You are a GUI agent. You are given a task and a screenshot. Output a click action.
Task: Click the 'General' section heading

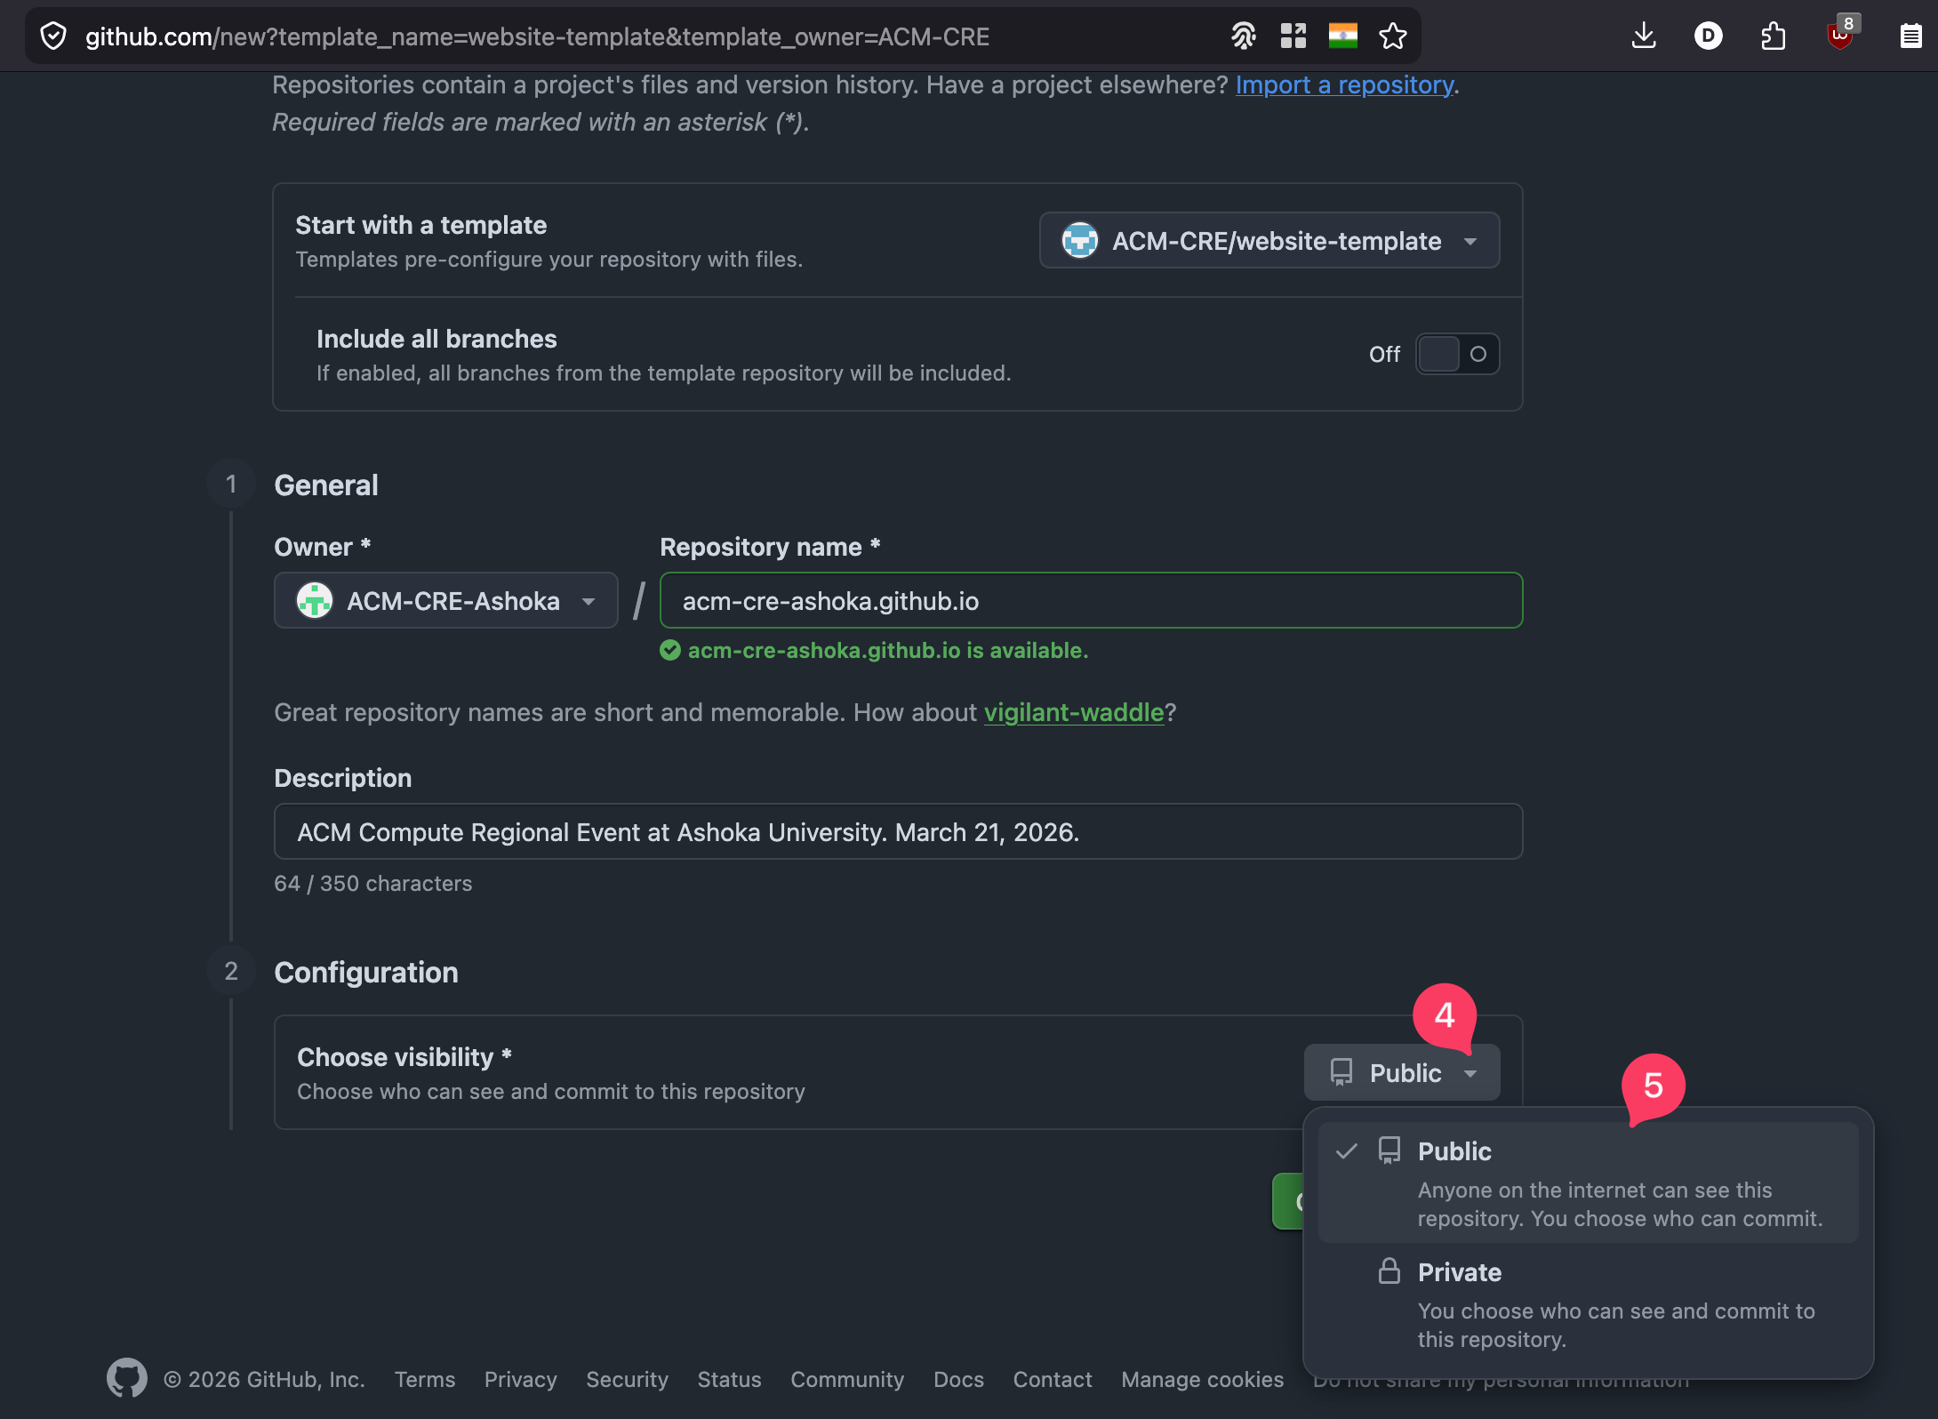tap(326, 485)
